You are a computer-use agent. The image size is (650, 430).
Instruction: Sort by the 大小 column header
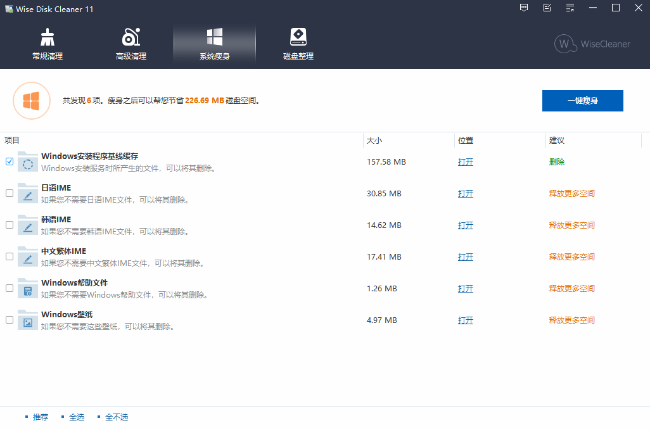pos(374,141)
